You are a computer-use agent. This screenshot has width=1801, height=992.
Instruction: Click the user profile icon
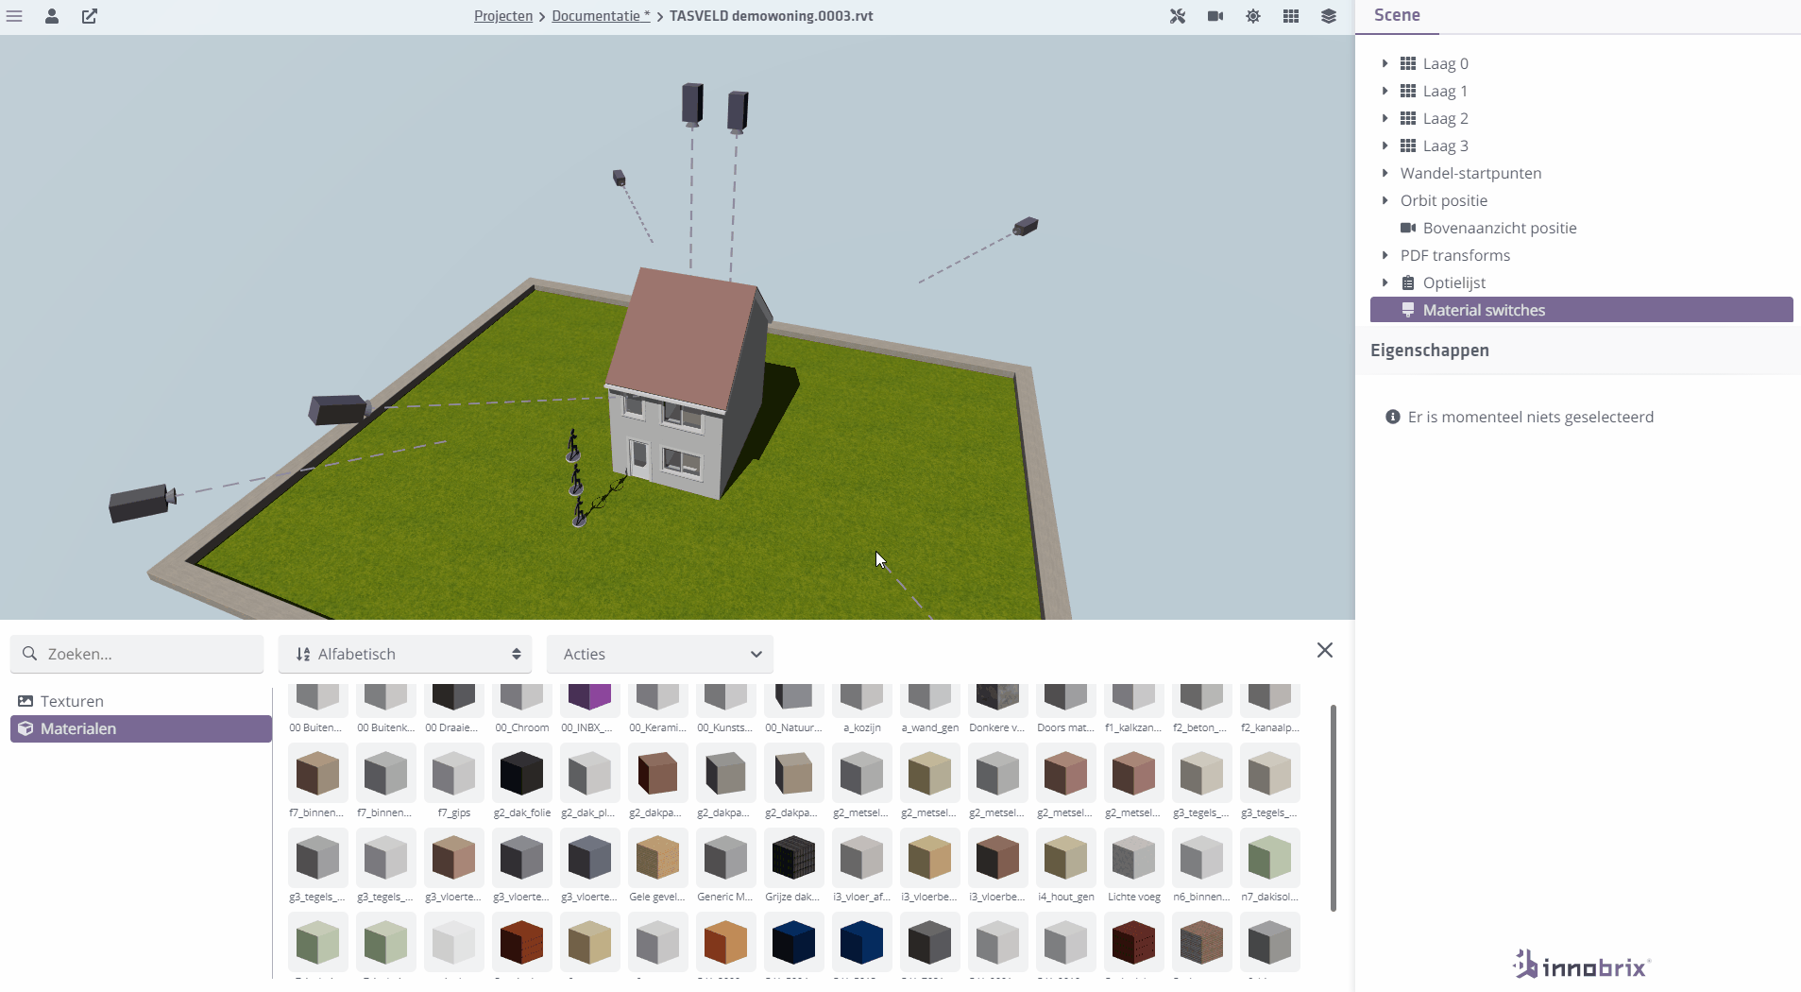point(53,16)
